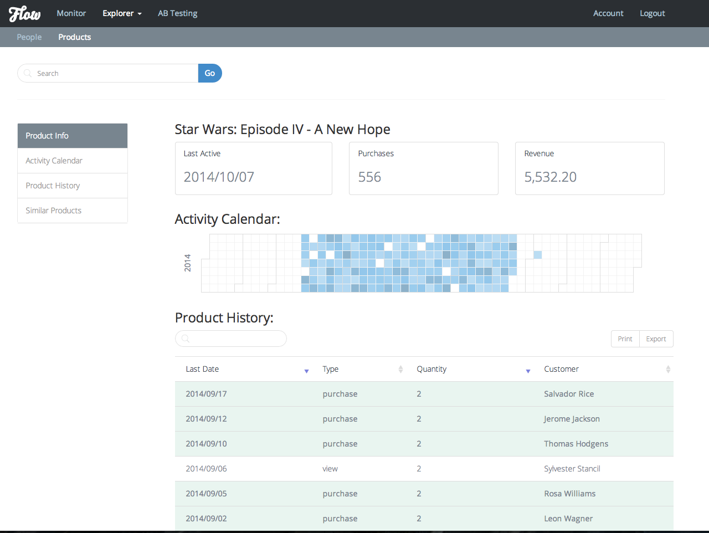Click customer Rosa Williams

tap(570, 494)
